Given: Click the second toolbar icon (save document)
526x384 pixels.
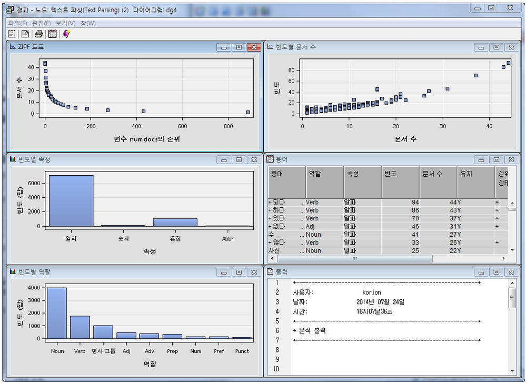Looking at the screenshot, I should point(25,34).
